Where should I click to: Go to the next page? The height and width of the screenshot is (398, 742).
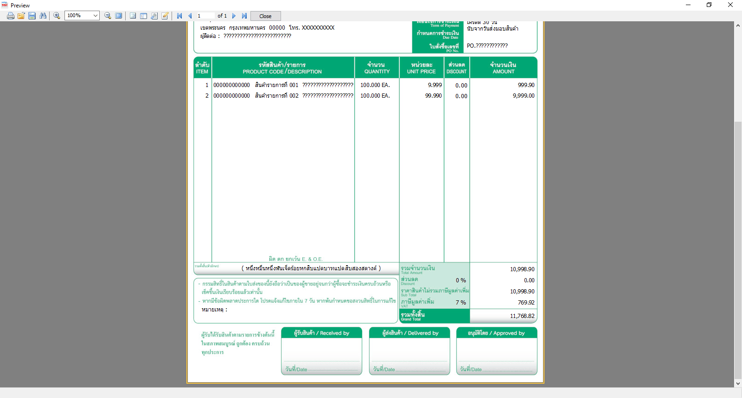click(x=234, y=16)
